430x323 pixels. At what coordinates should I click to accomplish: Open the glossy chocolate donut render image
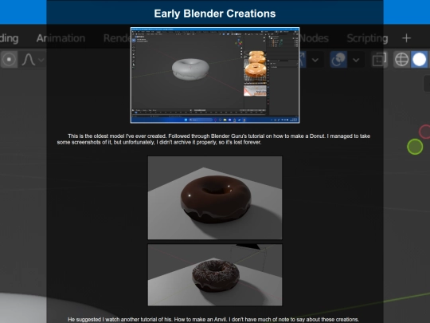[x=215, y=198]
